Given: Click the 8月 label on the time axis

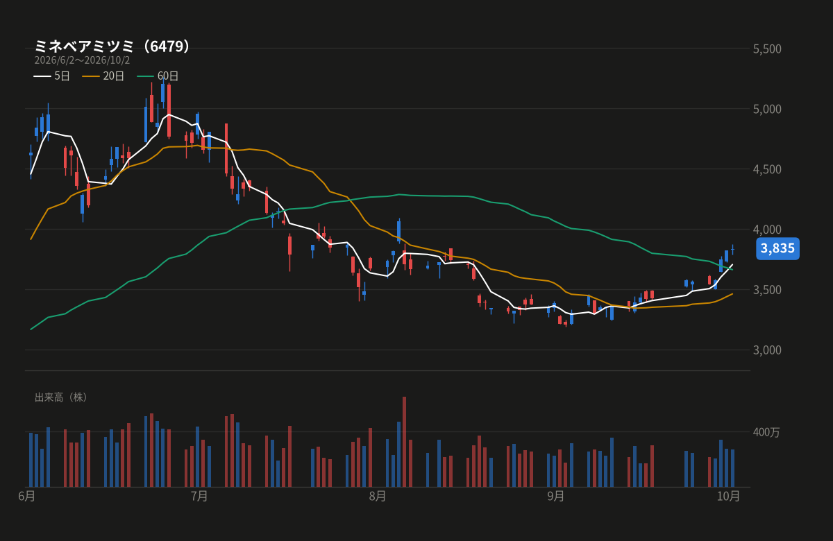Looking at the screenshot, I should click(378, 496).
